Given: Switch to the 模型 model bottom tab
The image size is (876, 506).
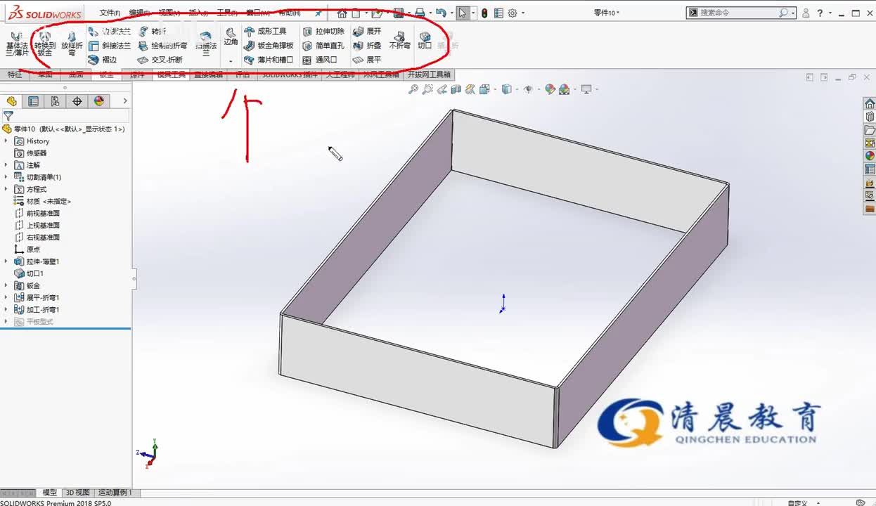Looking at the screenshot, I should pyautogui.click(x=50, y=493).
